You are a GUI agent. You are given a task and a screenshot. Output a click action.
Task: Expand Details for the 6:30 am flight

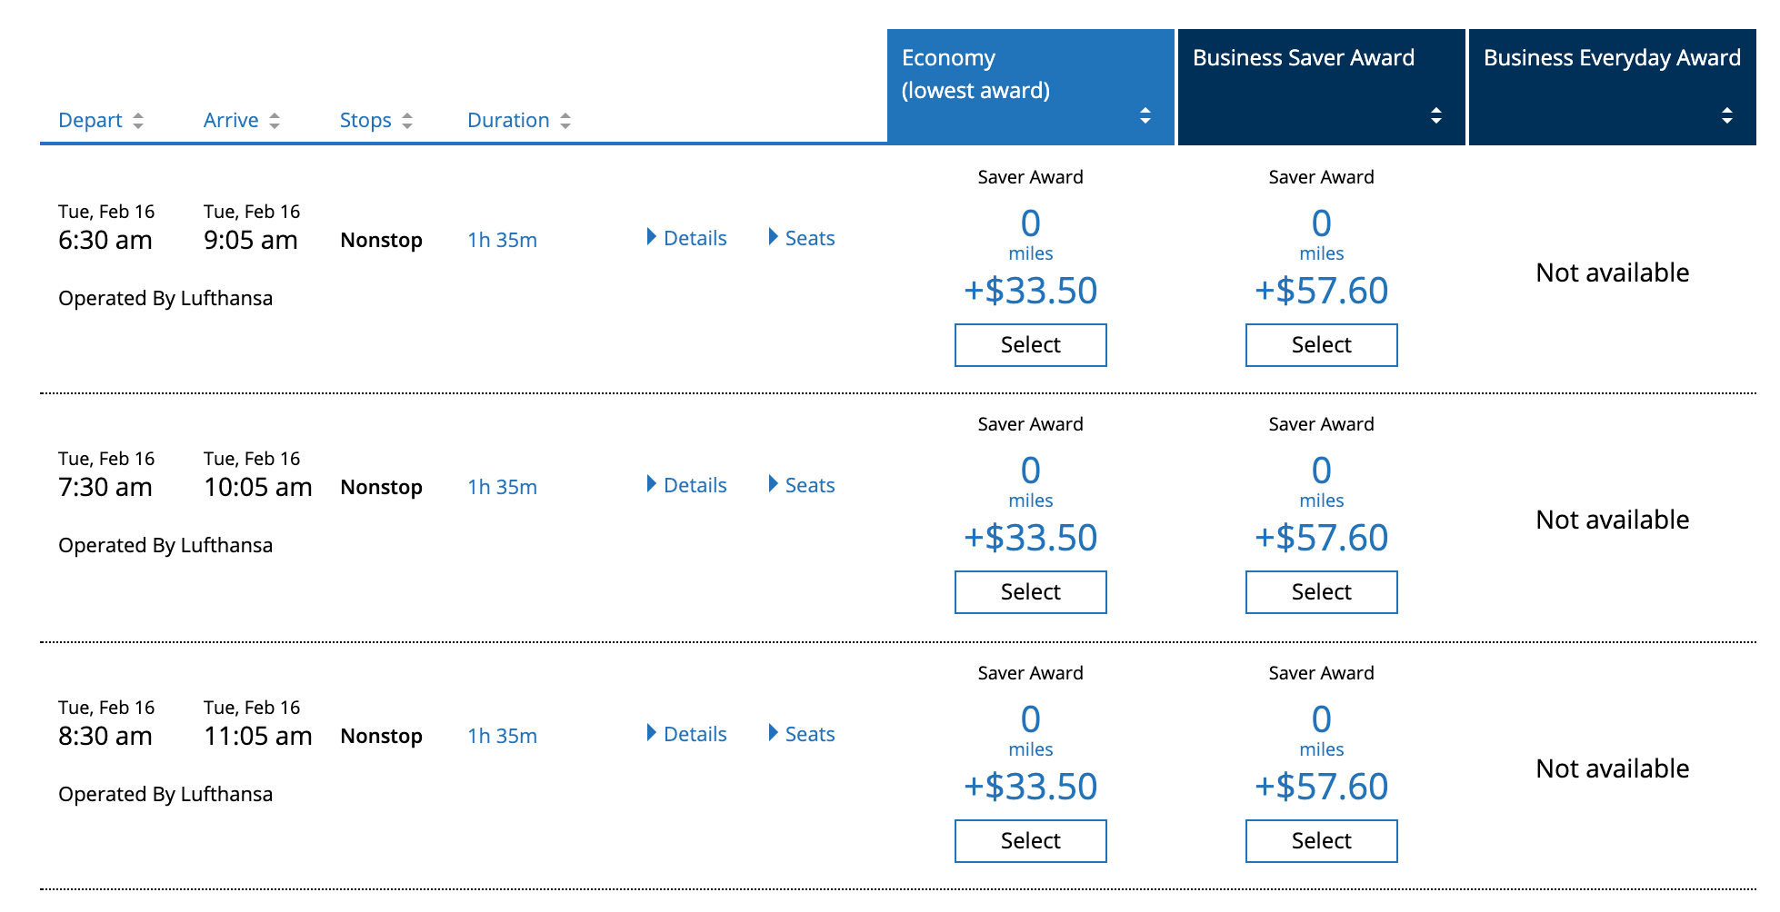[686, 238]
